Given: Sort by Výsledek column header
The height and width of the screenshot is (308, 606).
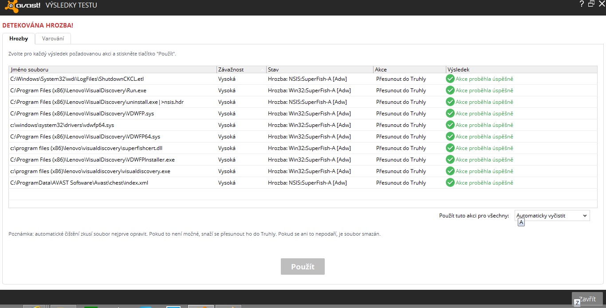Looking at the screenshot, I should [521, 70].
